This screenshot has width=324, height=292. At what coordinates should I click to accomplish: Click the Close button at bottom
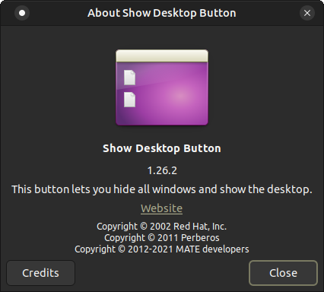coord(283,273)
